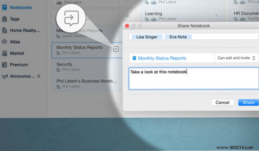Close the Share Notebook dialog

click(127, 26)
